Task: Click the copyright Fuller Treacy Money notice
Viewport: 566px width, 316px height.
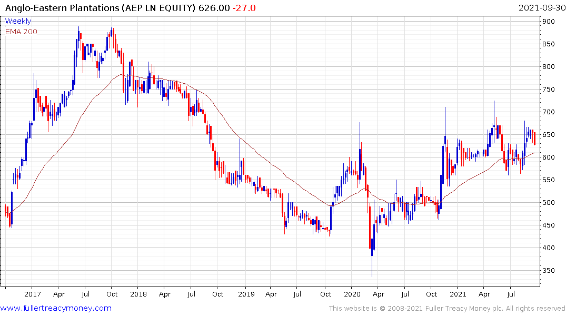Action: pyautogui.click(x=447, y=309)
